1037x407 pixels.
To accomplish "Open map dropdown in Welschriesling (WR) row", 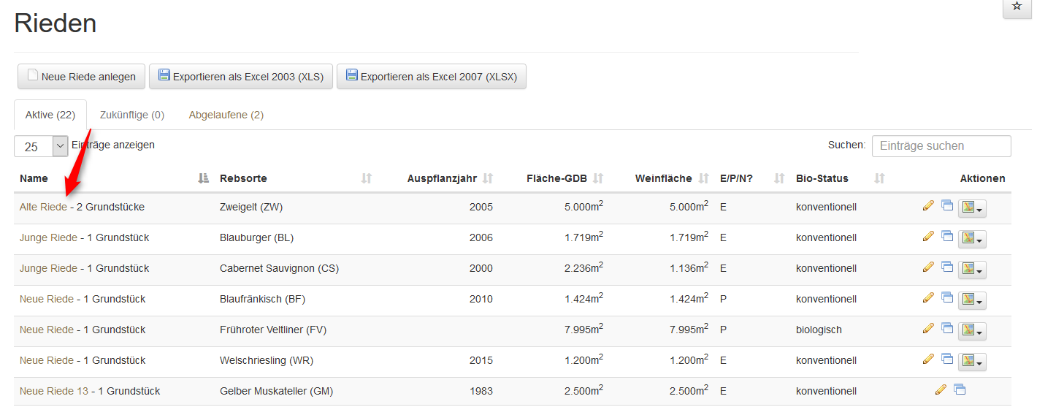I will (972, 362).
